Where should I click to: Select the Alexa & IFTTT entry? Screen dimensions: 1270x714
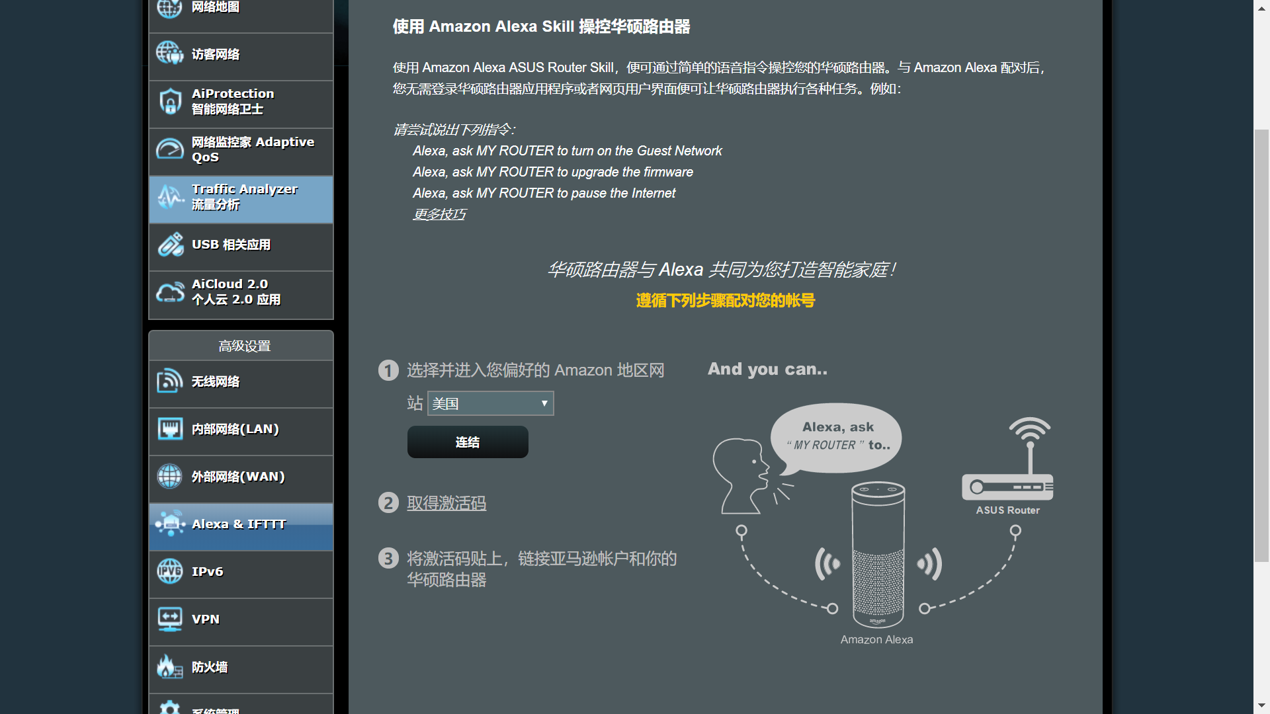[241, 527]
